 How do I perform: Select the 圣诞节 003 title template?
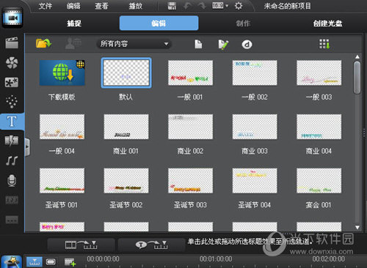(x=190, y=181)
